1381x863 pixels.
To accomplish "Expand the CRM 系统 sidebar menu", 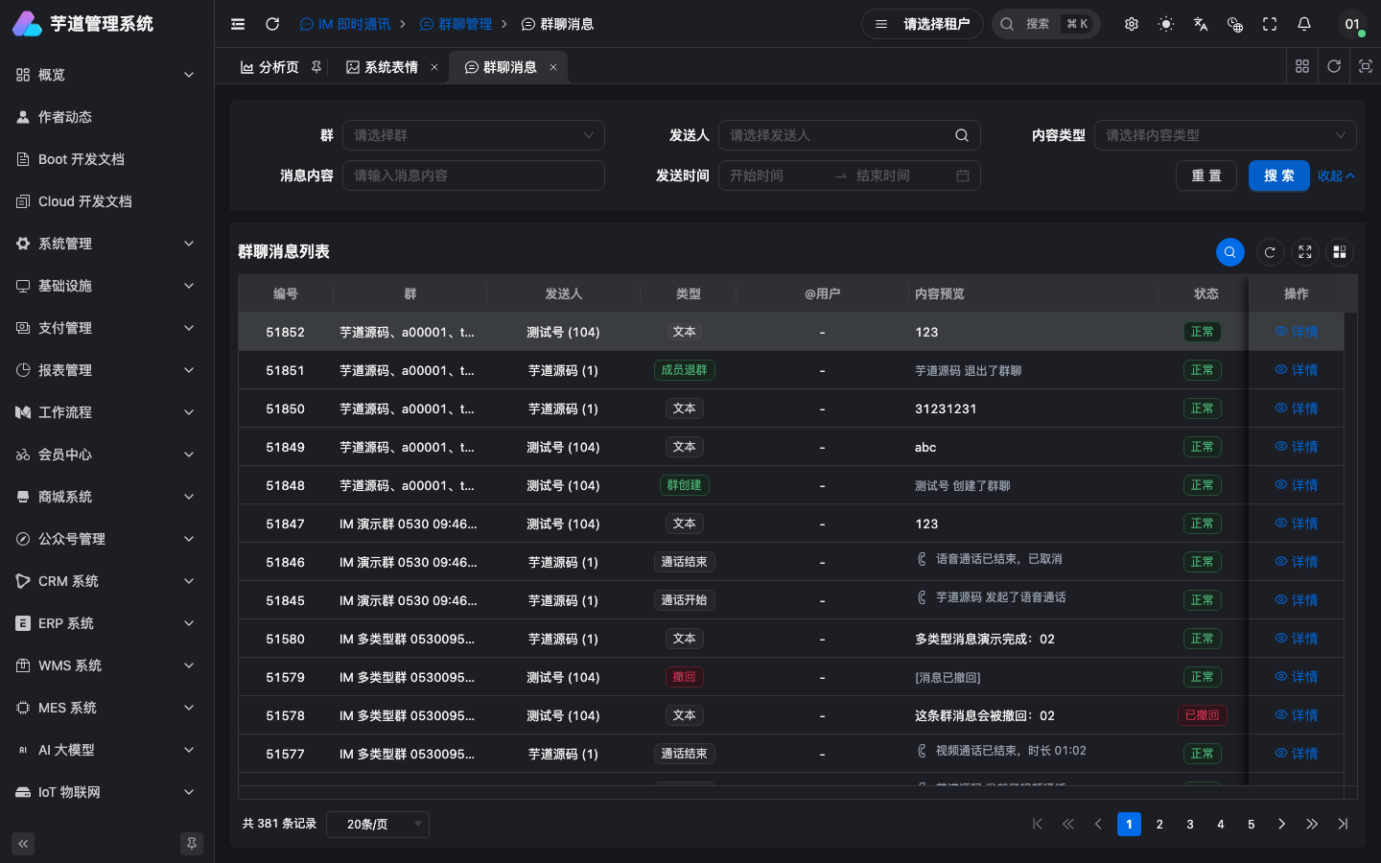I will click(x=106, y=581).
